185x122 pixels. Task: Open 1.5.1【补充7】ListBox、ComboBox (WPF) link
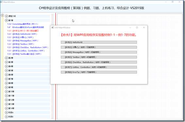[26, 51]
